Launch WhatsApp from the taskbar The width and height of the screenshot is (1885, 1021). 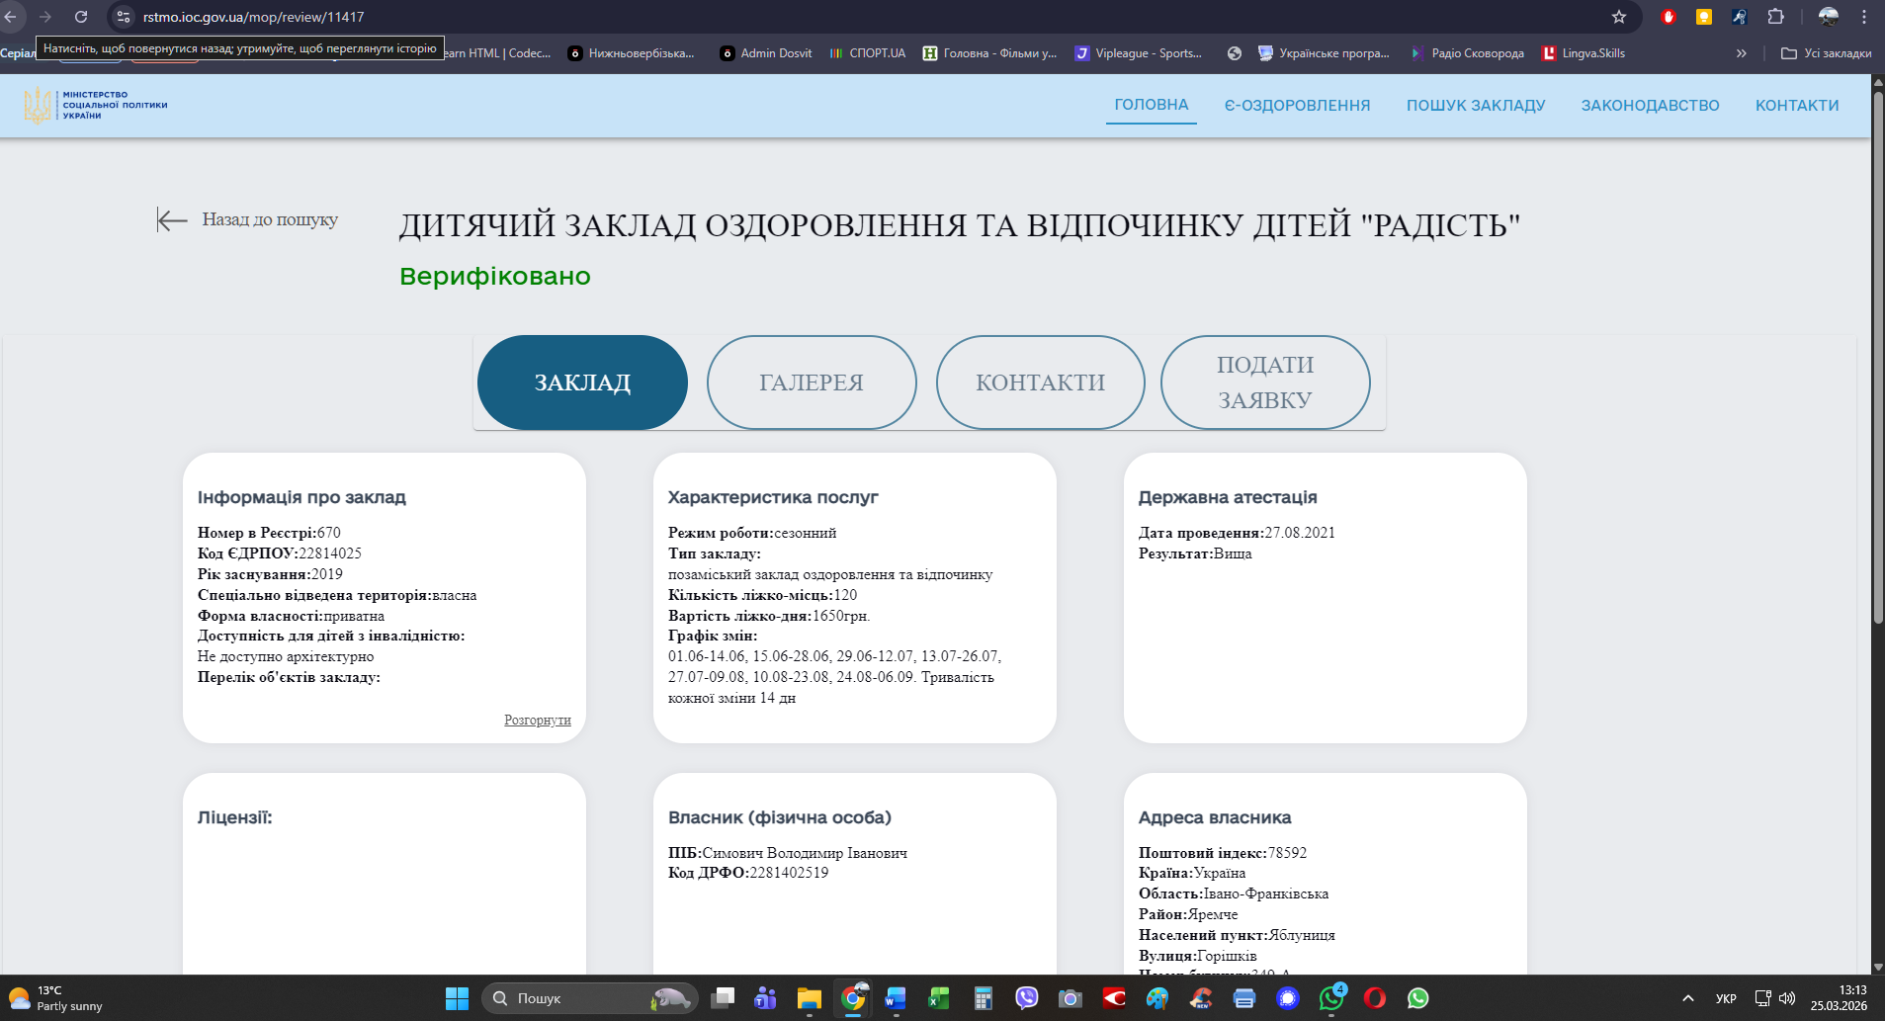[1418, 998]
